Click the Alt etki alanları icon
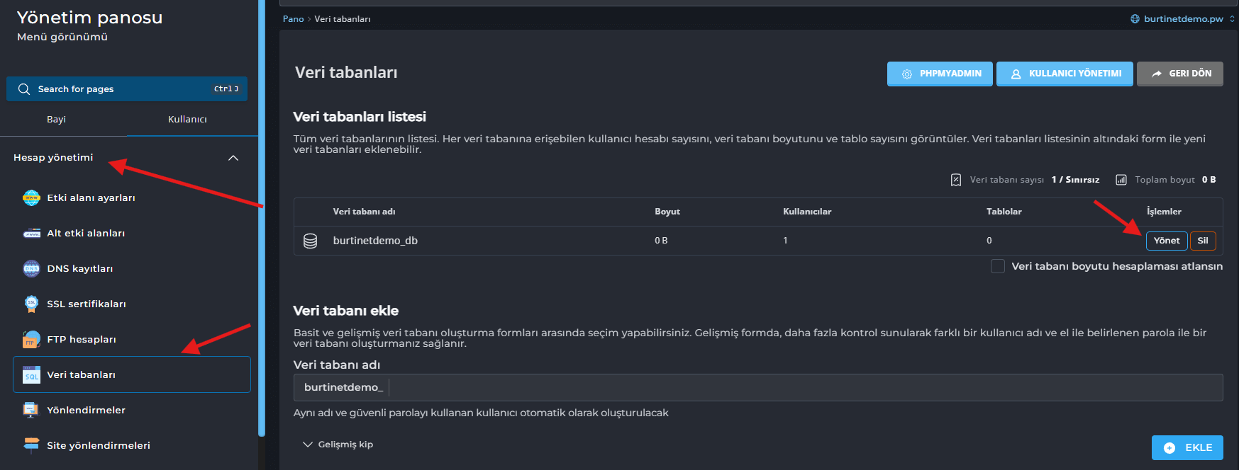 (x=31, y=233)
